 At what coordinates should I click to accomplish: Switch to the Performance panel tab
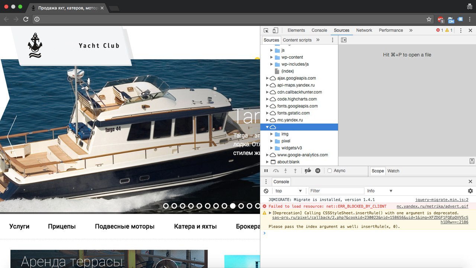pyautogui.click(x=391, y=31)
